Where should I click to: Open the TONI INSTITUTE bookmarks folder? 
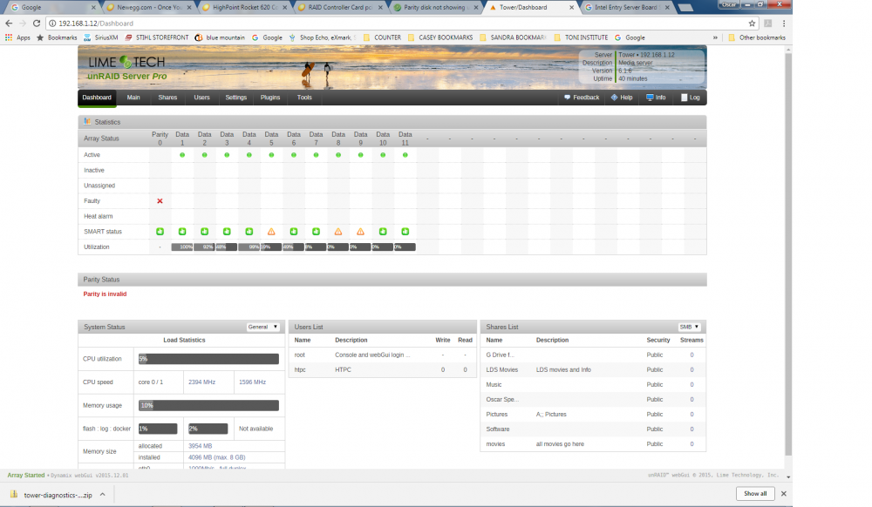(581, 37)
